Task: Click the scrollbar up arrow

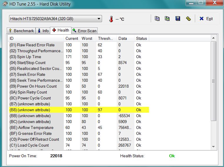Action: pyautogui.click(x=213, y=38)
